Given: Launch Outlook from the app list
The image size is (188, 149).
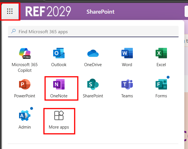Looking at the screenshot, I should pos(59,57).
